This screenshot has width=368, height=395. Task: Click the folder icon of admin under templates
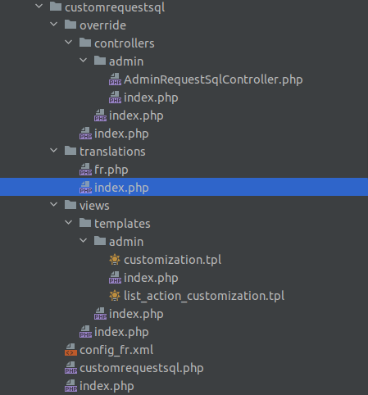click(100, 241)
